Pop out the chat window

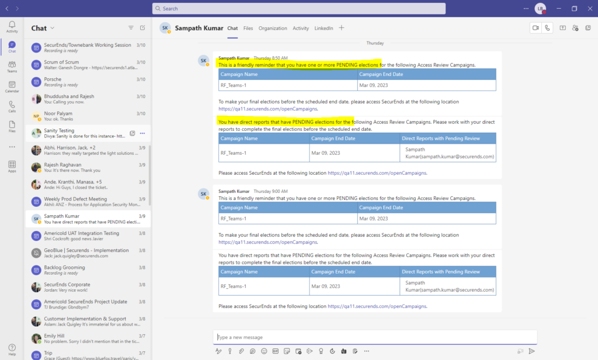point(588,28)
